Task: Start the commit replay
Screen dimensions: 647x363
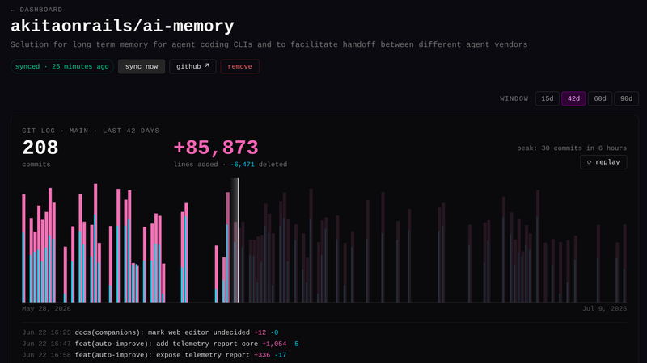Action: pyautogui.click(x=603, y=162)
